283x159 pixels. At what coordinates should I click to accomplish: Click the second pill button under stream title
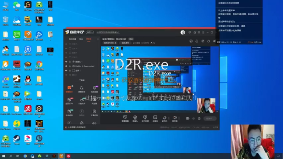(125, 43)
